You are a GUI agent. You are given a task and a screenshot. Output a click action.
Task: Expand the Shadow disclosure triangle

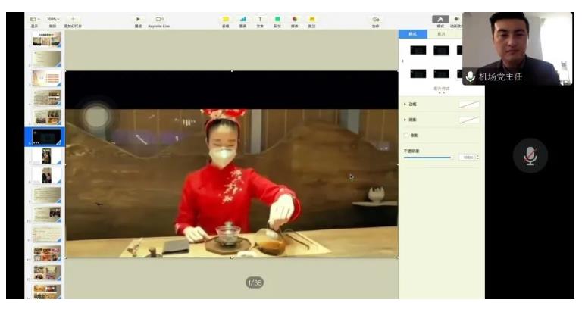point(405,120)
